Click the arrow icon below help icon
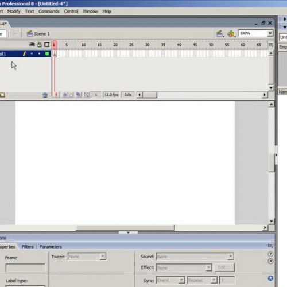Screen dimensions: 287x287 (x=270, y=261)
